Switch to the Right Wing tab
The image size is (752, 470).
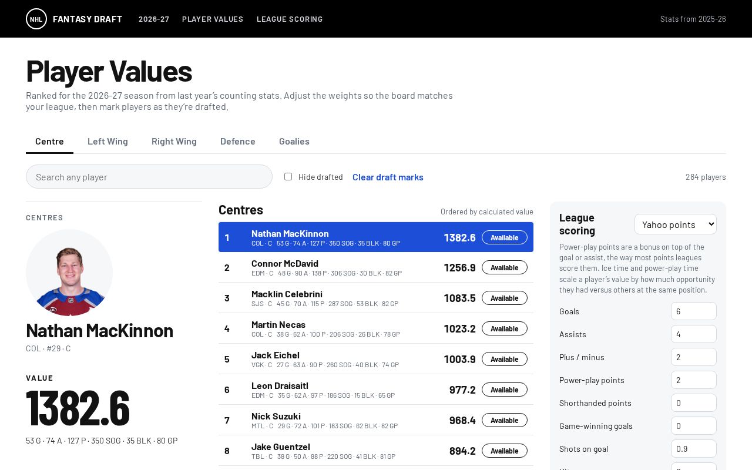tap(174, 142)
